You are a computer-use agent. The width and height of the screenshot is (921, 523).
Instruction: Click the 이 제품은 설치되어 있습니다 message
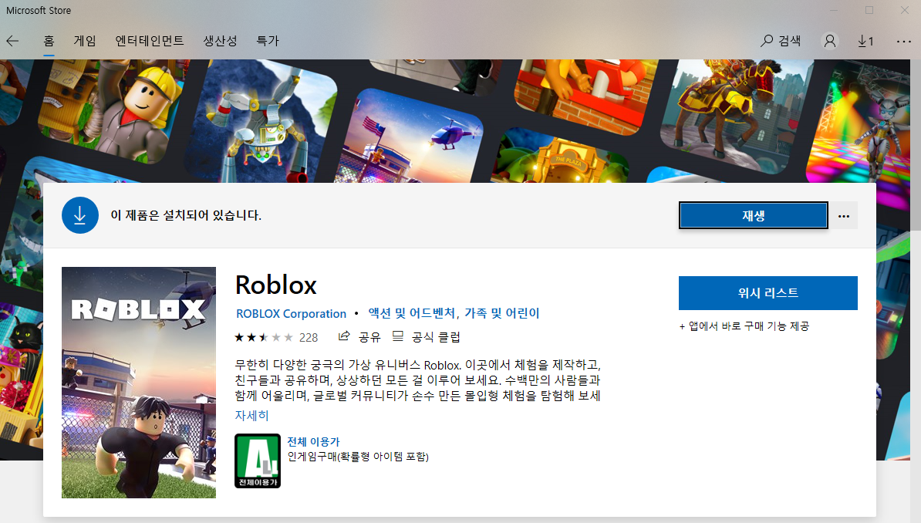tap(186, 215)
